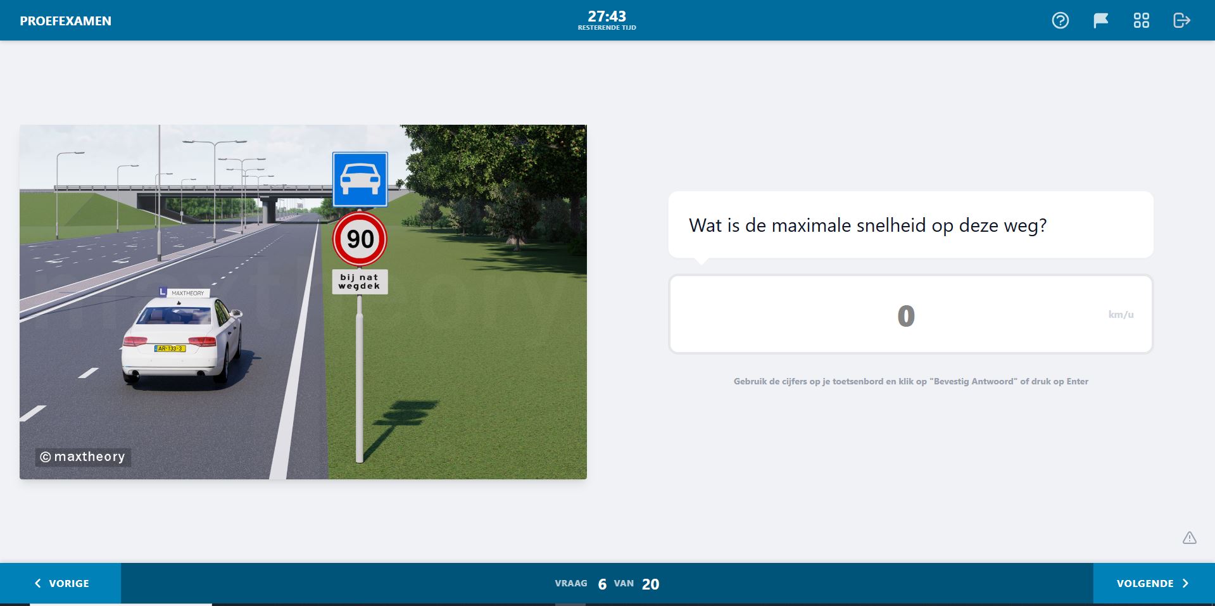Open the help question mark icon

pyautogui.click(x=1061, y=21)
